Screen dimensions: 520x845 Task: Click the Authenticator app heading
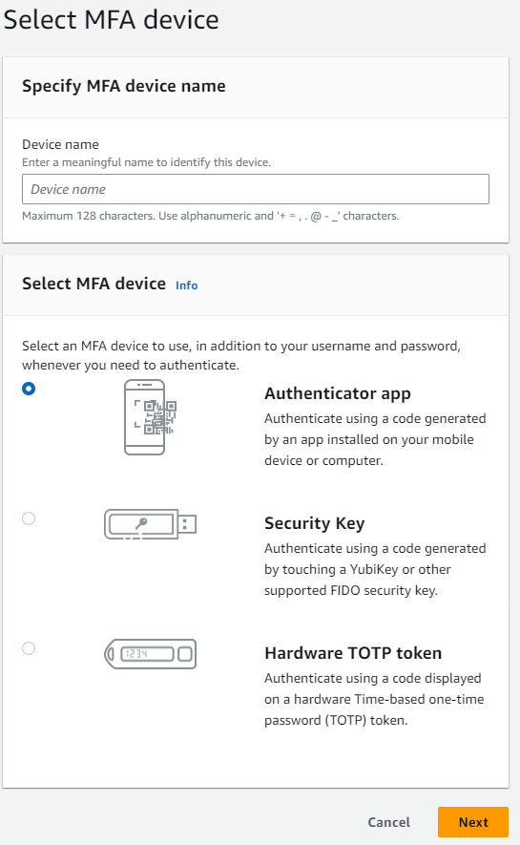pos(338,394)
